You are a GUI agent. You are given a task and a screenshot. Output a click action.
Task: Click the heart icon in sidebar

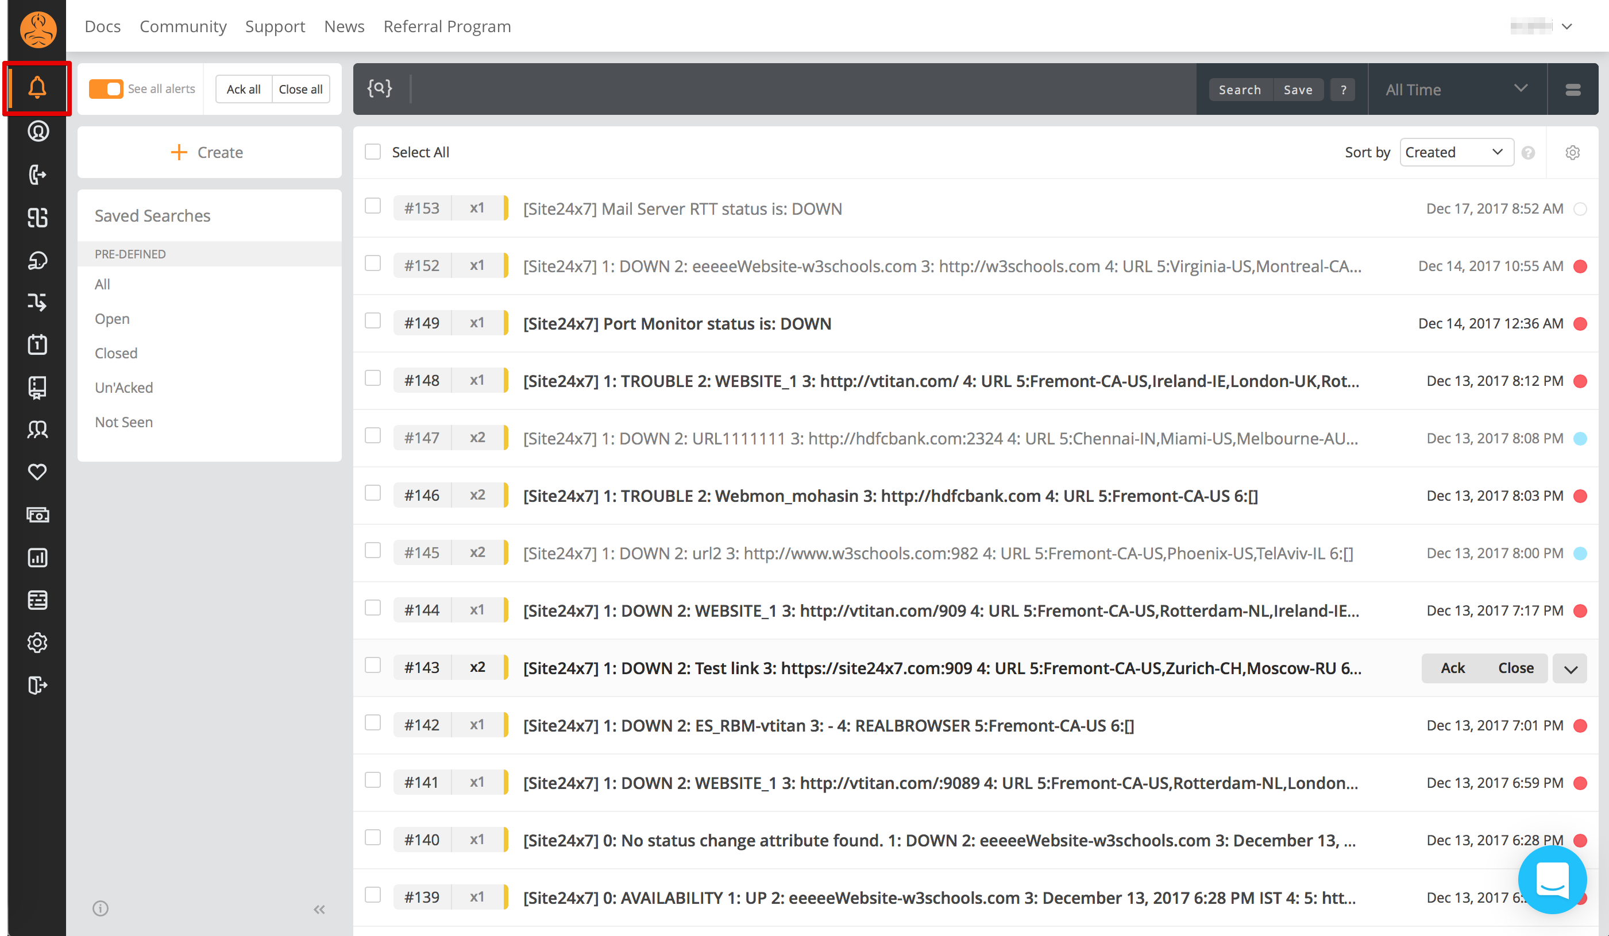click(x=37, y=472)
